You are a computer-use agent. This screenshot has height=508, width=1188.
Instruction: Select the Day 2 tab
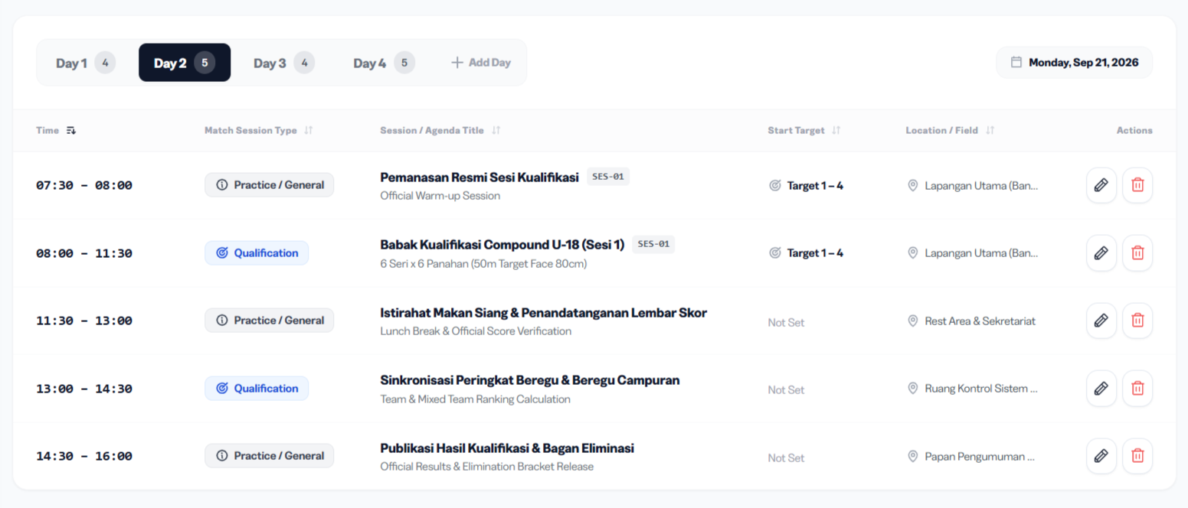click(185, 63)
